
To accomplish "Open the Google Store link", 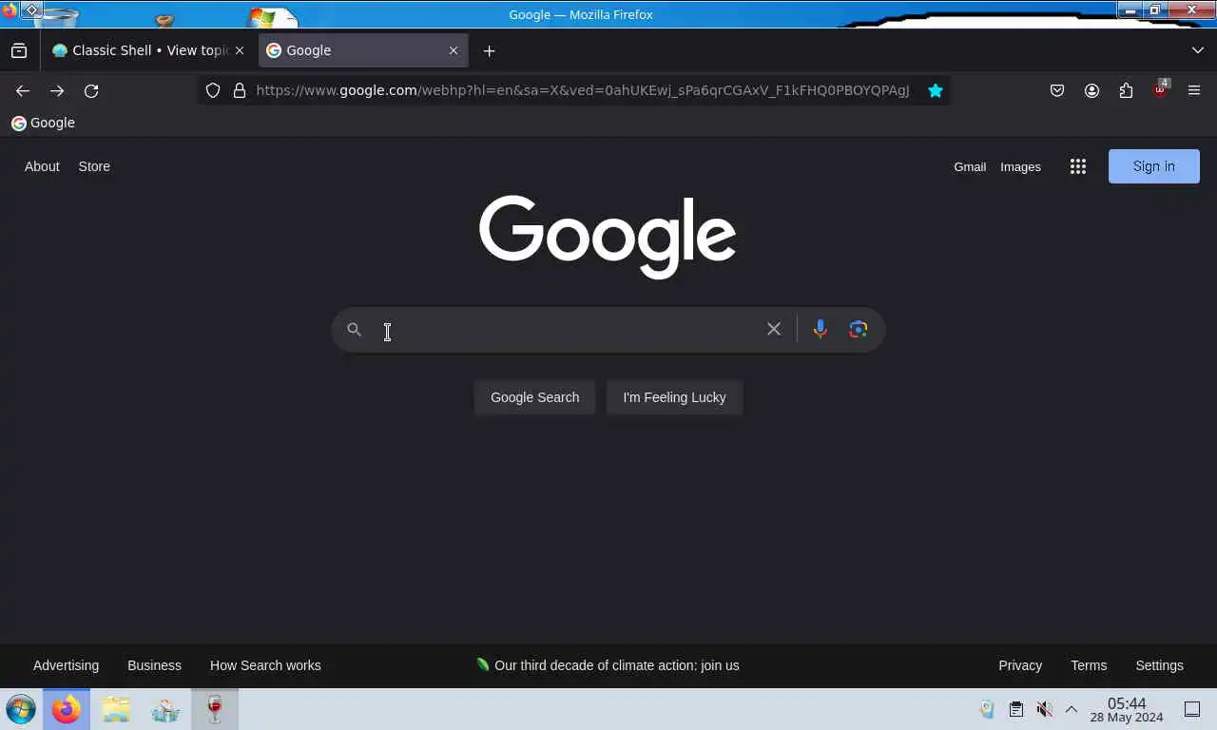I will pos(94,166).
